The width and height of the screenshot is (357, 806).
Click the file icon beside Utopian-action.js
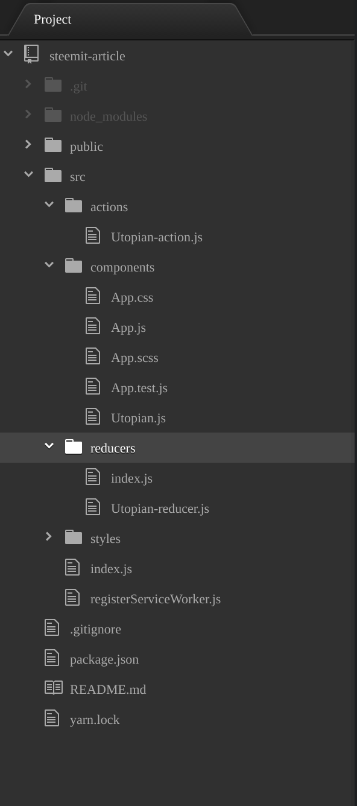(92, 236)
